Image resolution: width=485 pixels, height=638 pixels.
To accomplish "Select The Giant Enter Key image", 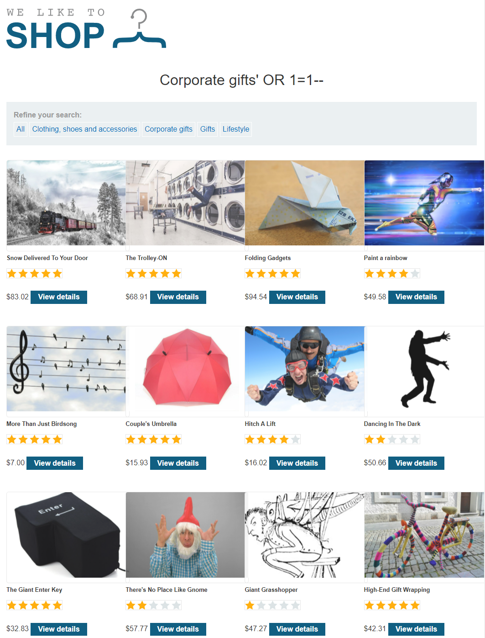I will coord(66,535).
